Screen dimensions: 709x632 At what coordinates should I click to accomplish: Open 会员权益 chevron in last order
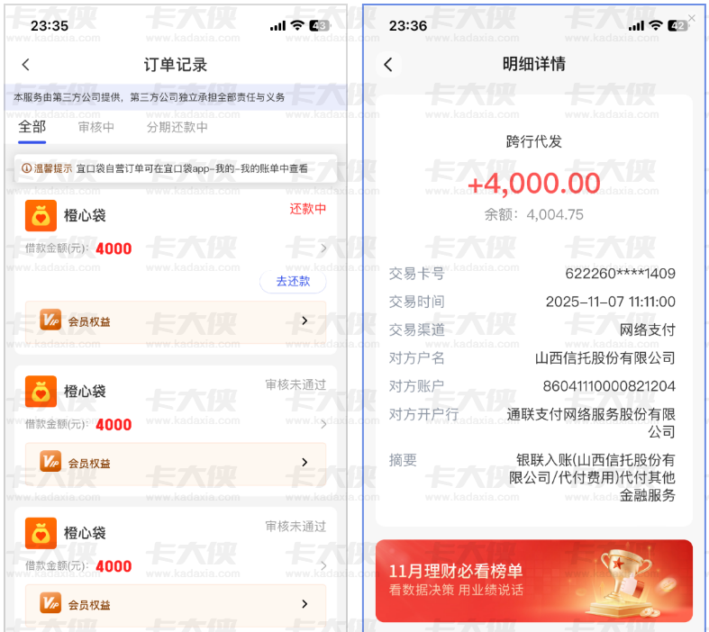click(x=305, y=604)
